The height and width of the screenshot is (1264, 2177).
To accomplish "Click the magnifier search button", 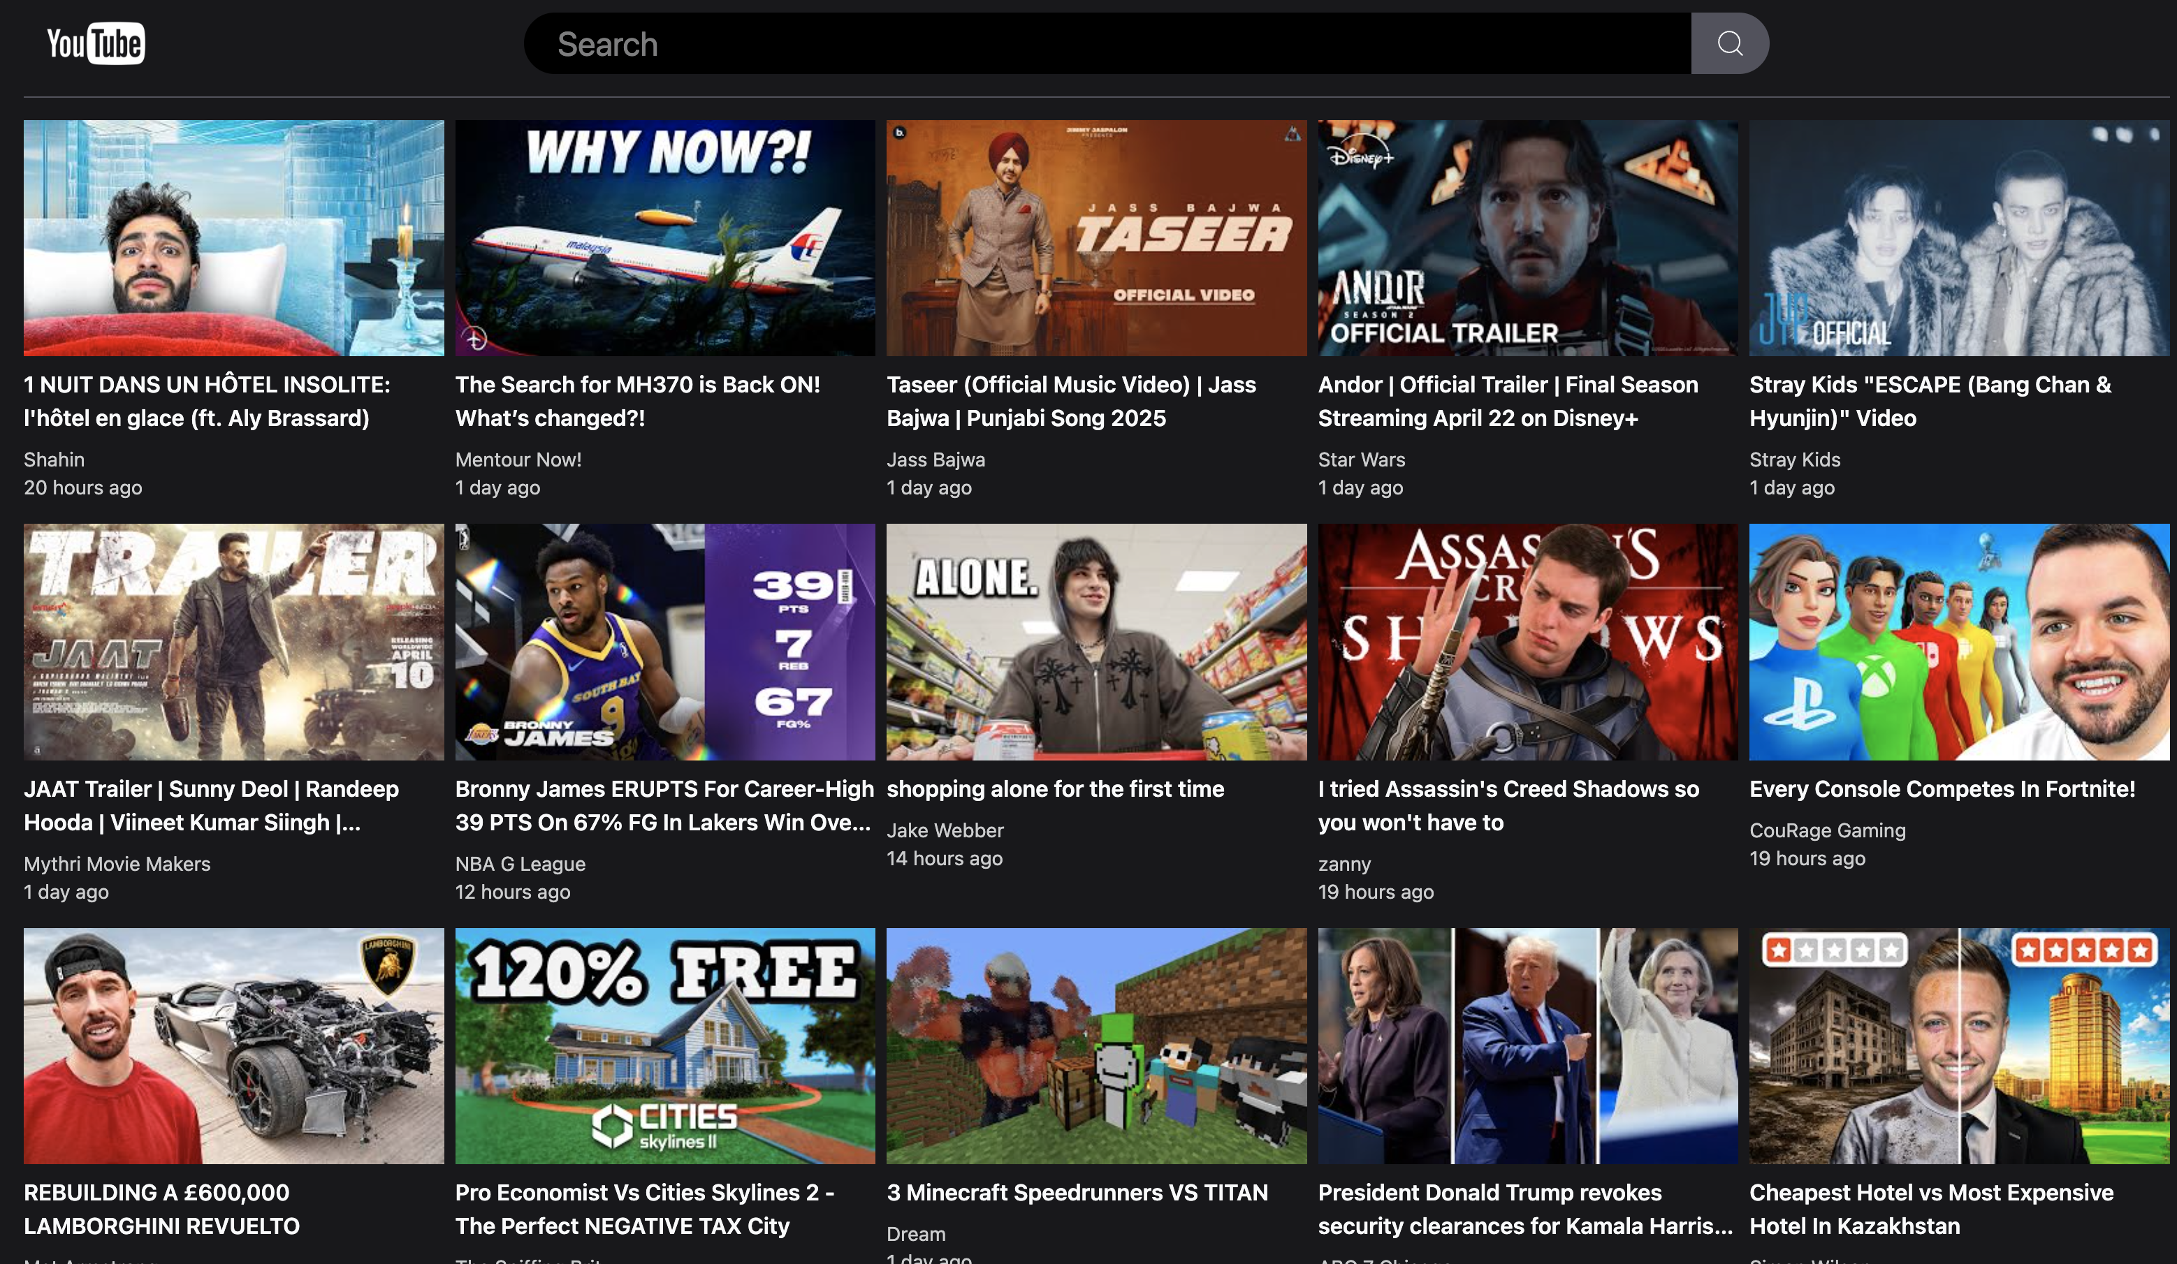I will click(1729, 43).
